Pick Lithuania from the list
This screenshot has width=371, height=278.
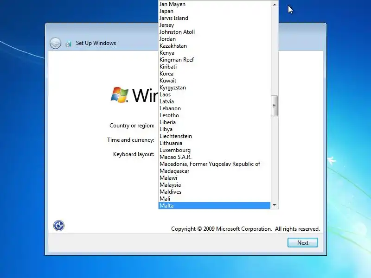tap(214, 143)
